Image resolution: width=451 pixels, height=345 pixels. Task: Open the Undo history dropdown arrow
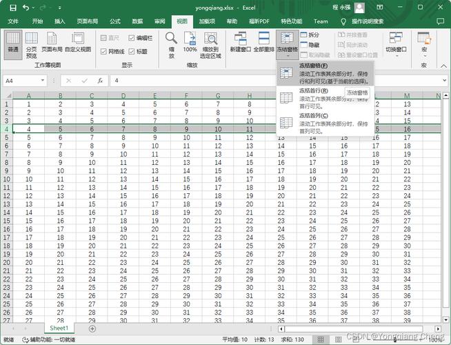point(33,8)
